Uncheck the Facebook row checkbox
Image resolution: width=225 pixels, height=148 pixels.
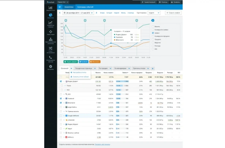pyautogui.click(x=61, y=98)
